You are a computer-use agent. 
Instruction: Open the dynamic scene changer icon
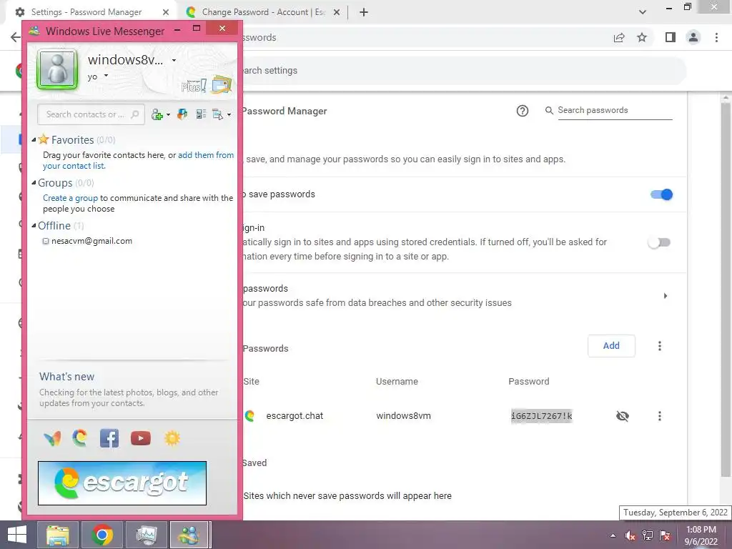222,84
